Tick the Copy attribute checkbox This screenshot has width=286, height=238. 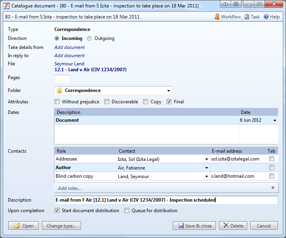point(146,102)
